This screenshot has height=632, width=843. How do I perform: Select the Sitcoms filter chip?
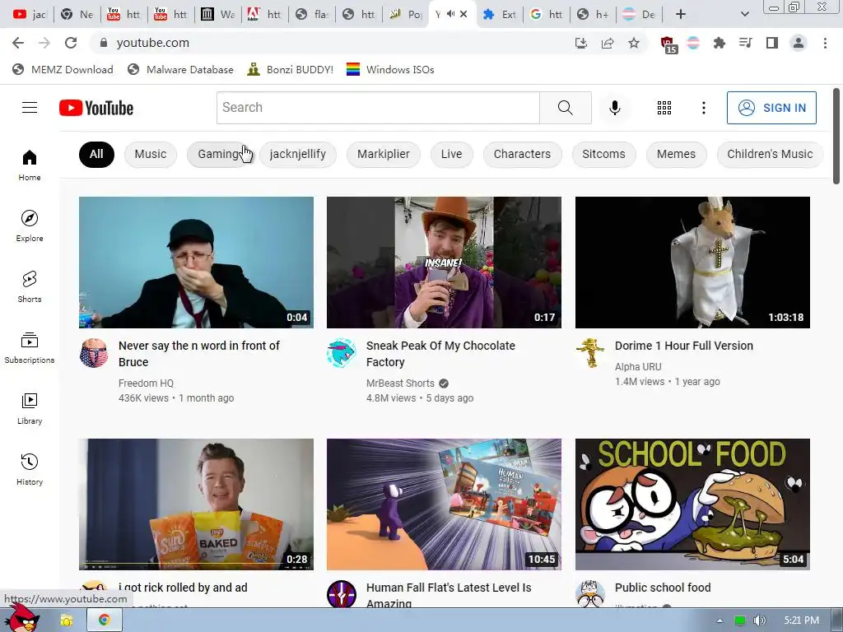[603, 154]
